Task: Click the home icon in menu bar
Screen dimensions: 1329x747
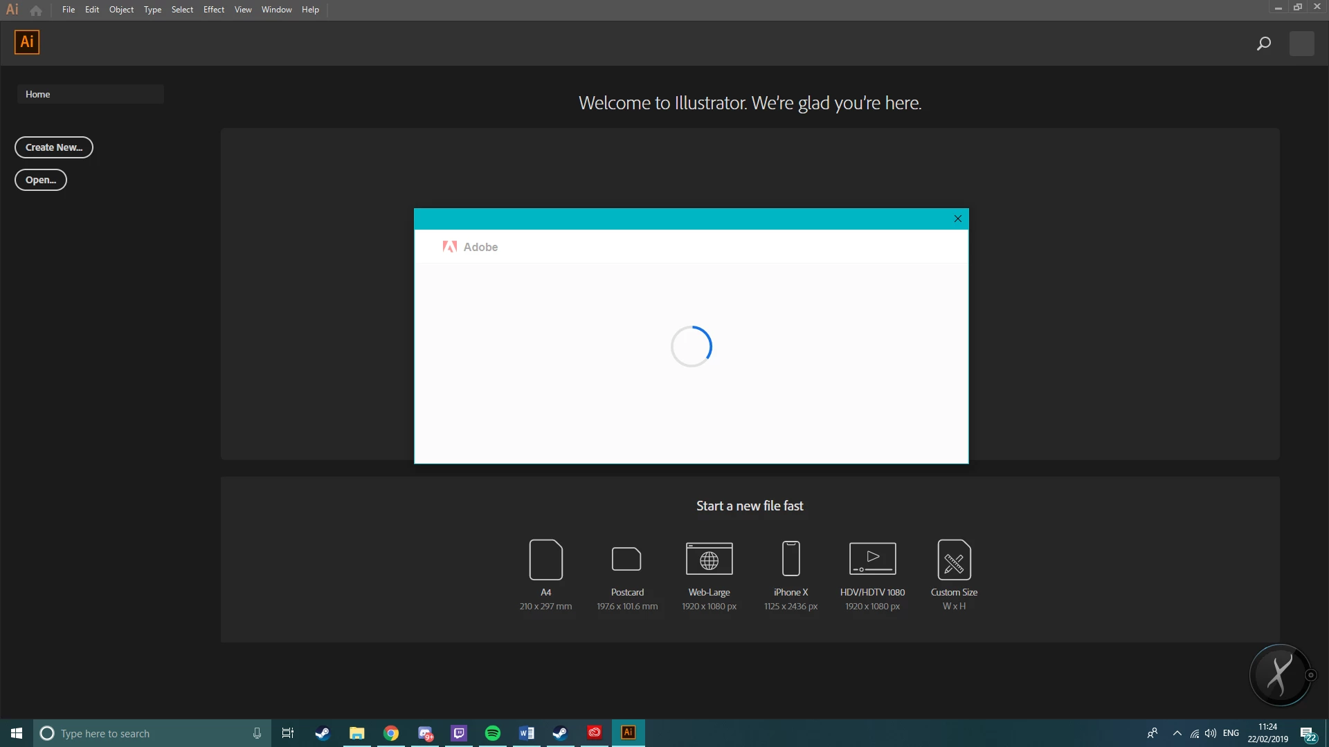Action: 36,10
